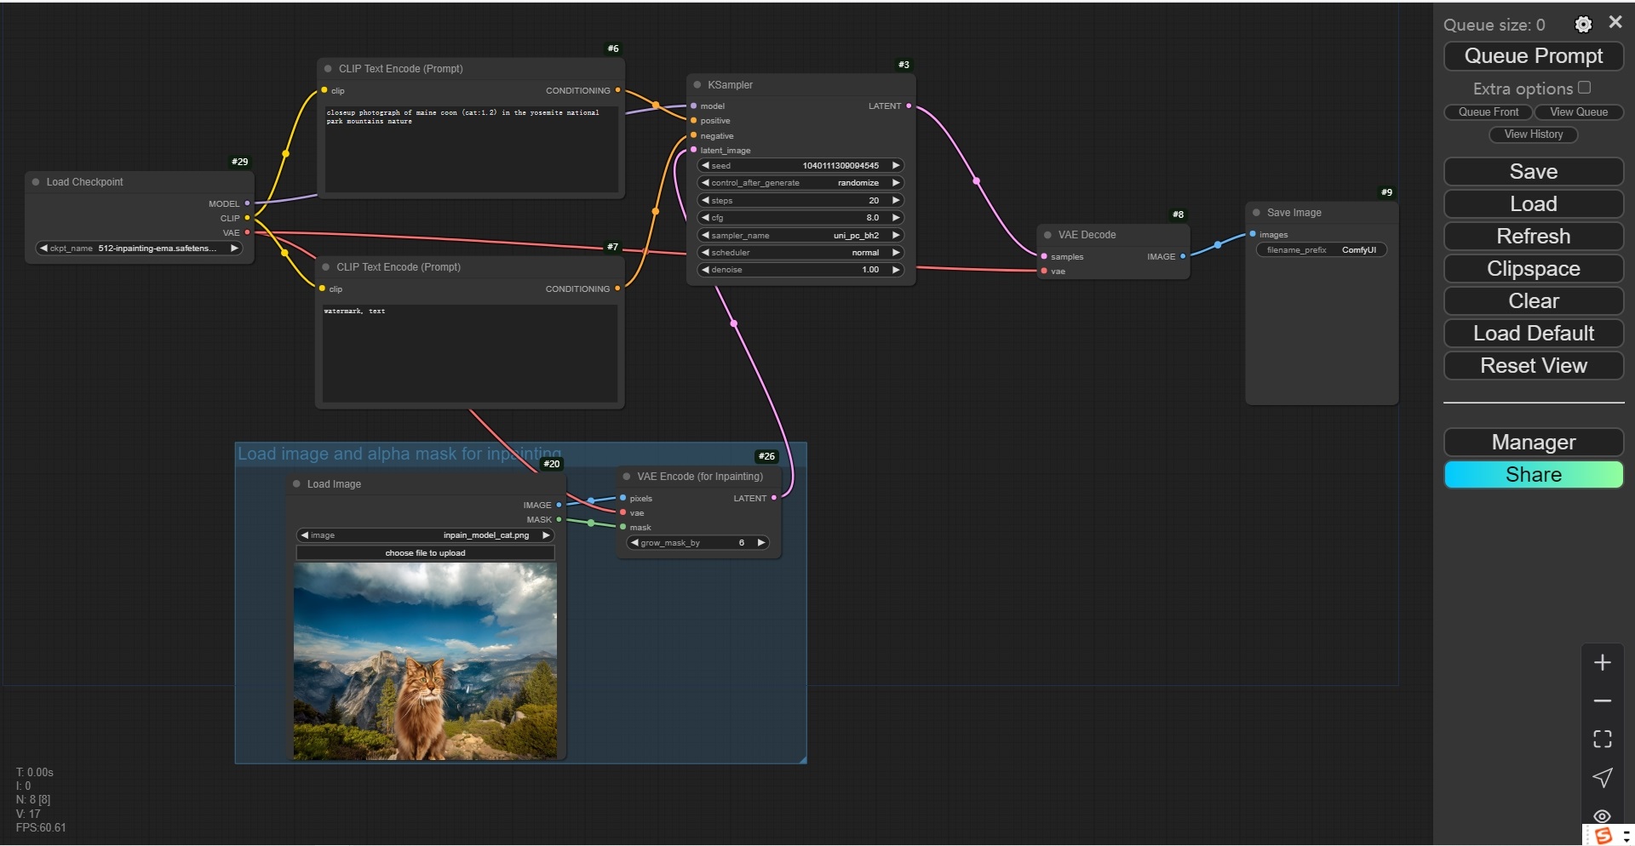Screen dimensions: 1635x846
Task: Click the Load Image MASK output socket
Action: point(559,519)
